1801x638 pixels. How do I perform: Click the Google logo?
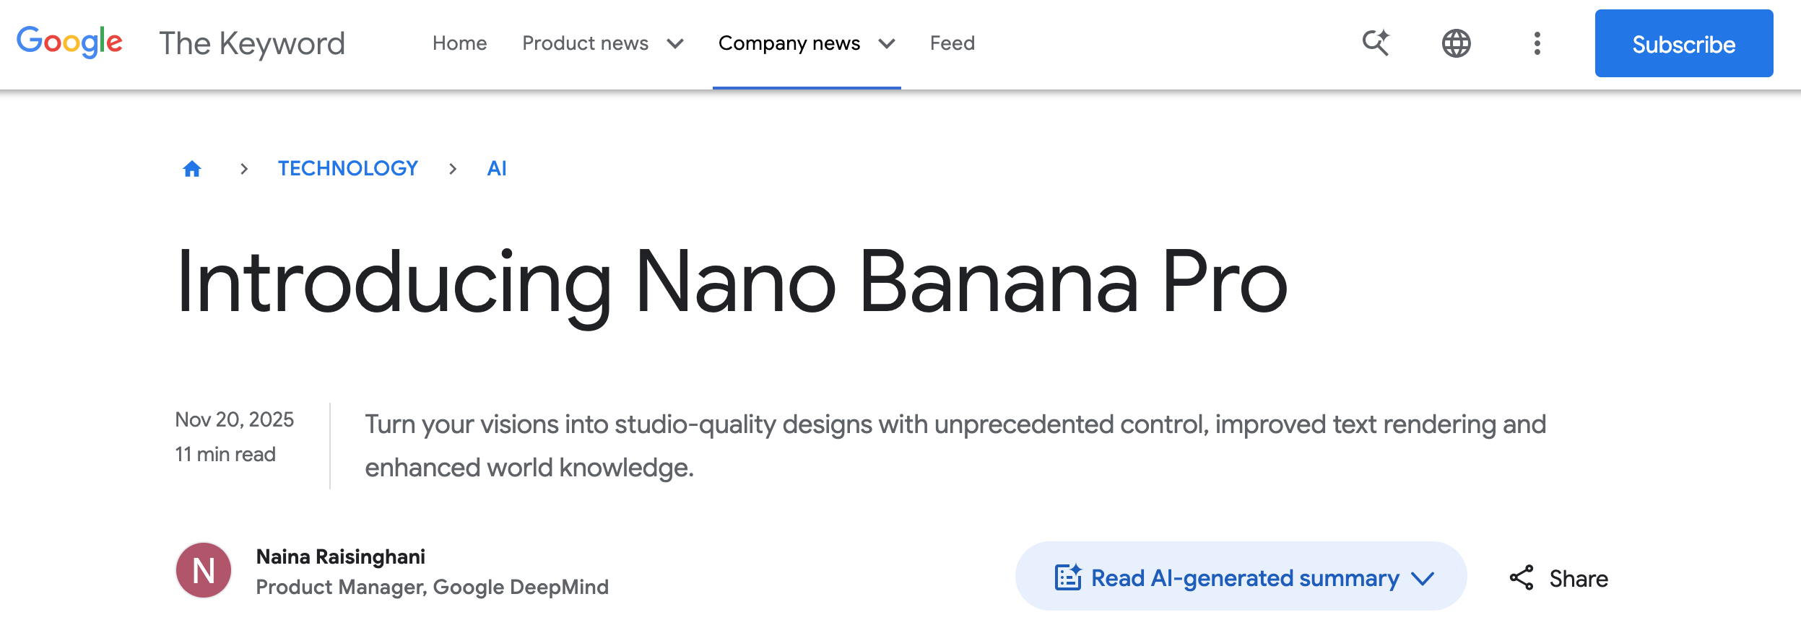tap(71, 41)
